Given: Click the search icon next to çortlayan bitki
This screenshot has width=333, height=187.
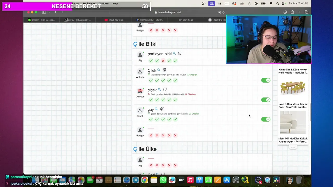Looking at the screenshot, I should coord(174,54).
